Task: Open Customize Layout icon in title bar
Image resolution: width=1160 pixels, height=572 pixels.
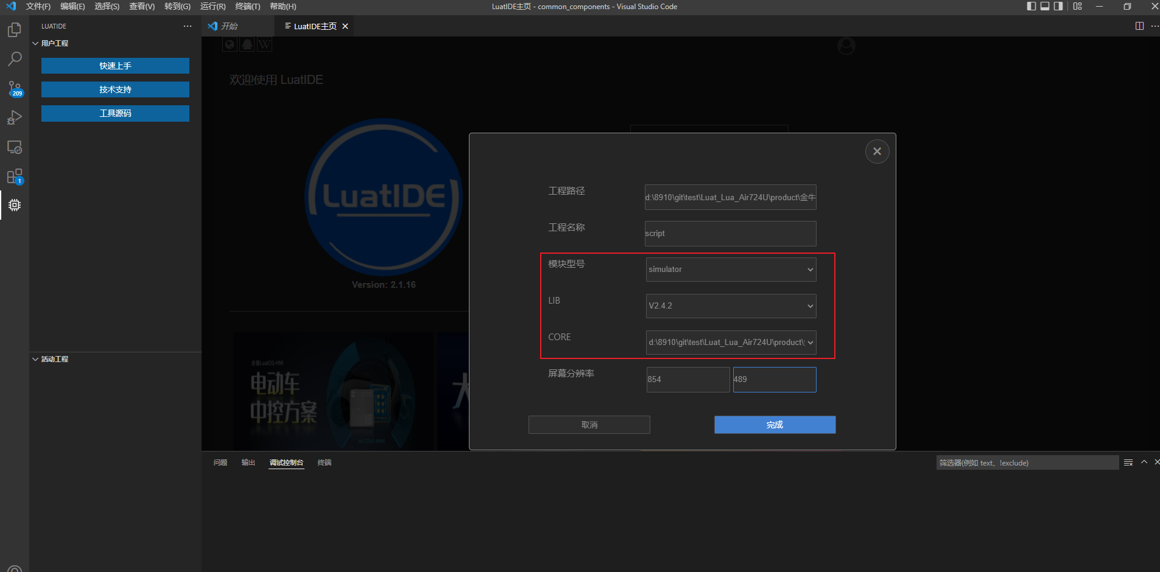Action: coord(1077,6)
